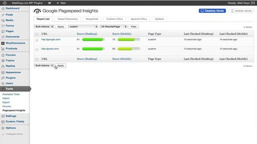
Task: Switch to the Options tab
Action: [x=159, y=19]
